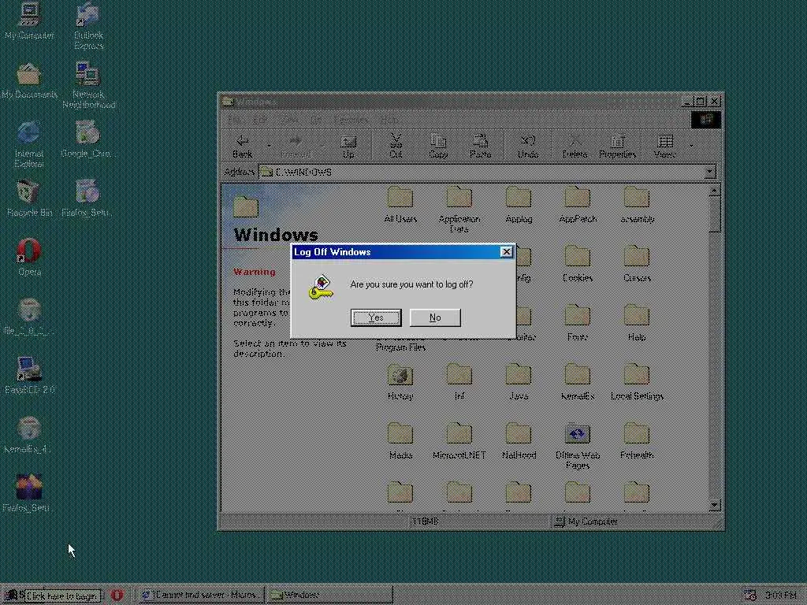Launch Opera from the quick launch bar

(x=117, y=596)
